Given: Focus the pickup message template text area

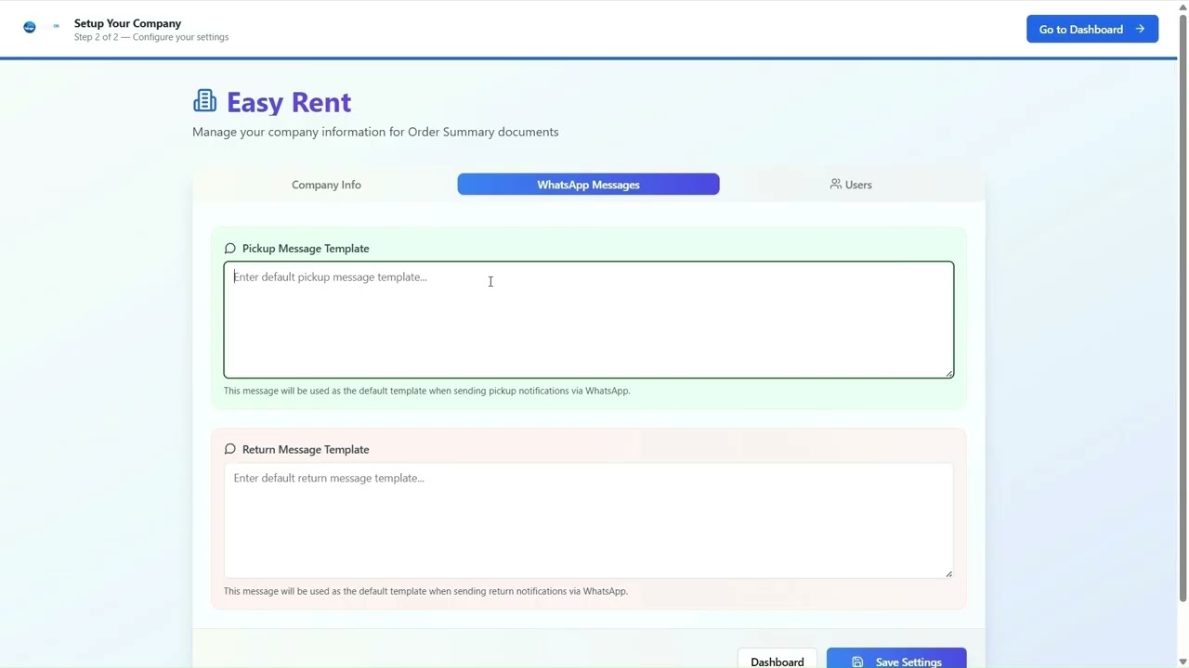Looking at the screenshot, I should [x=589, y=319].
